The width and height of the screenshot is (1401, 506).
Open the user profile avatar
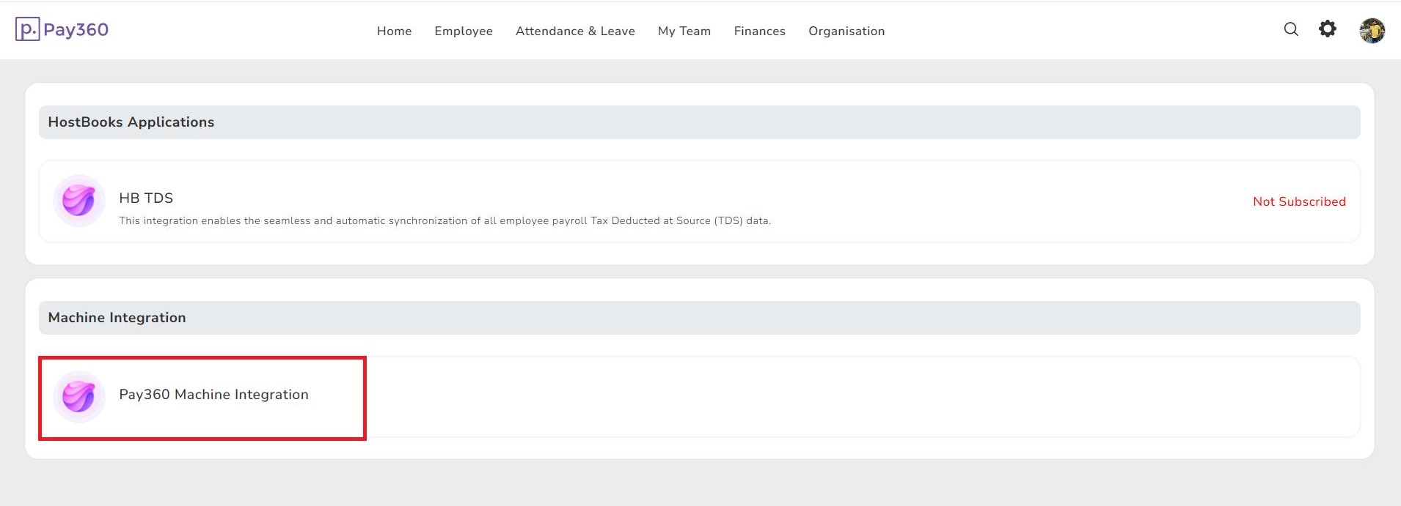(x=1372, y=31)
